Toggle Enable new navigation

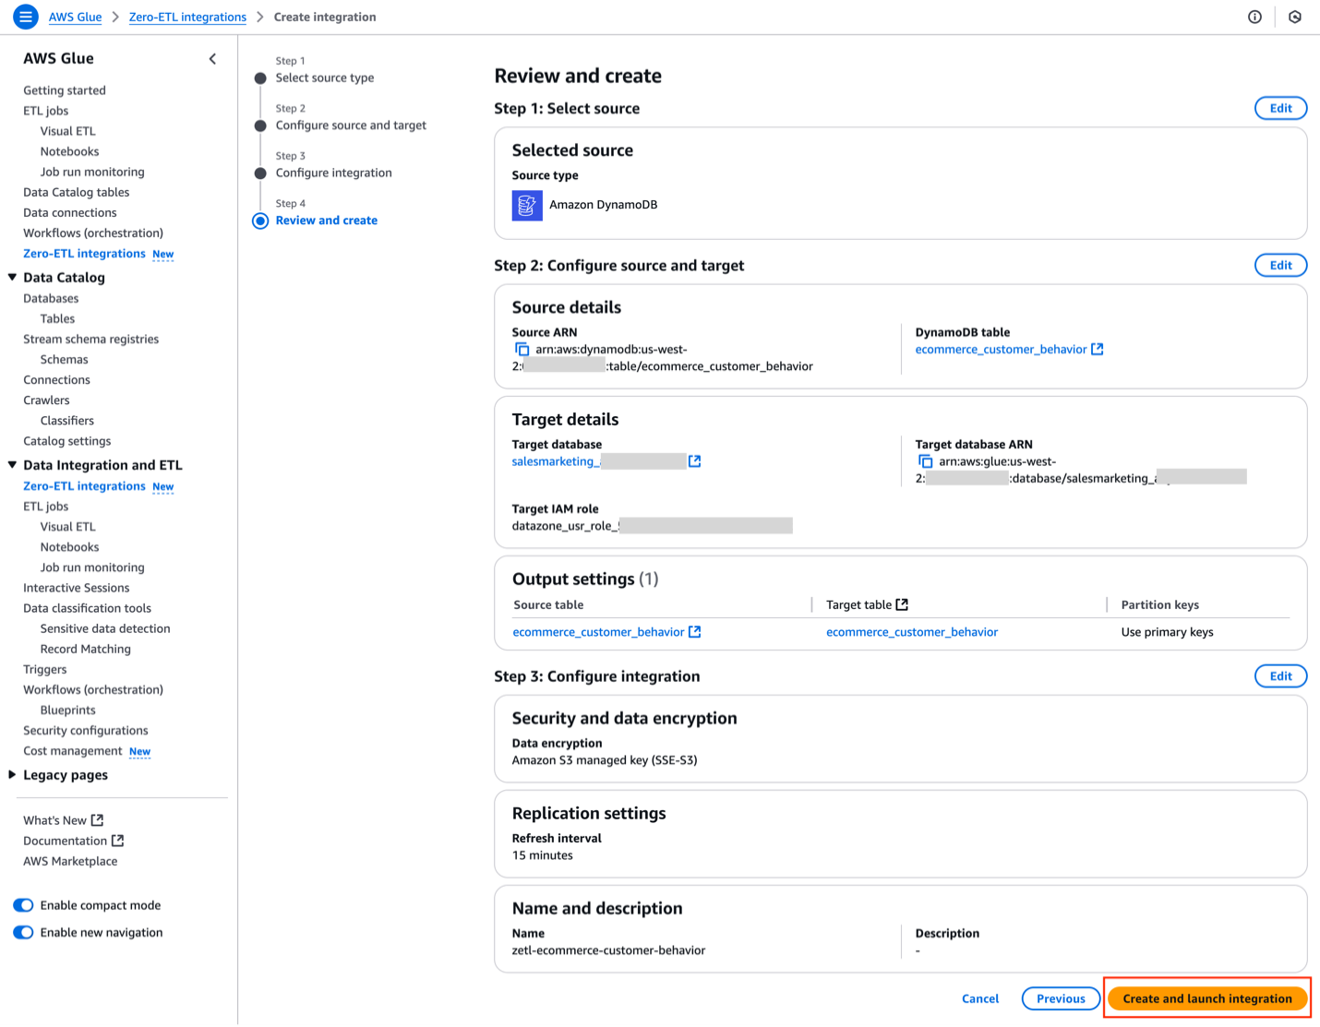pos(23,932)
